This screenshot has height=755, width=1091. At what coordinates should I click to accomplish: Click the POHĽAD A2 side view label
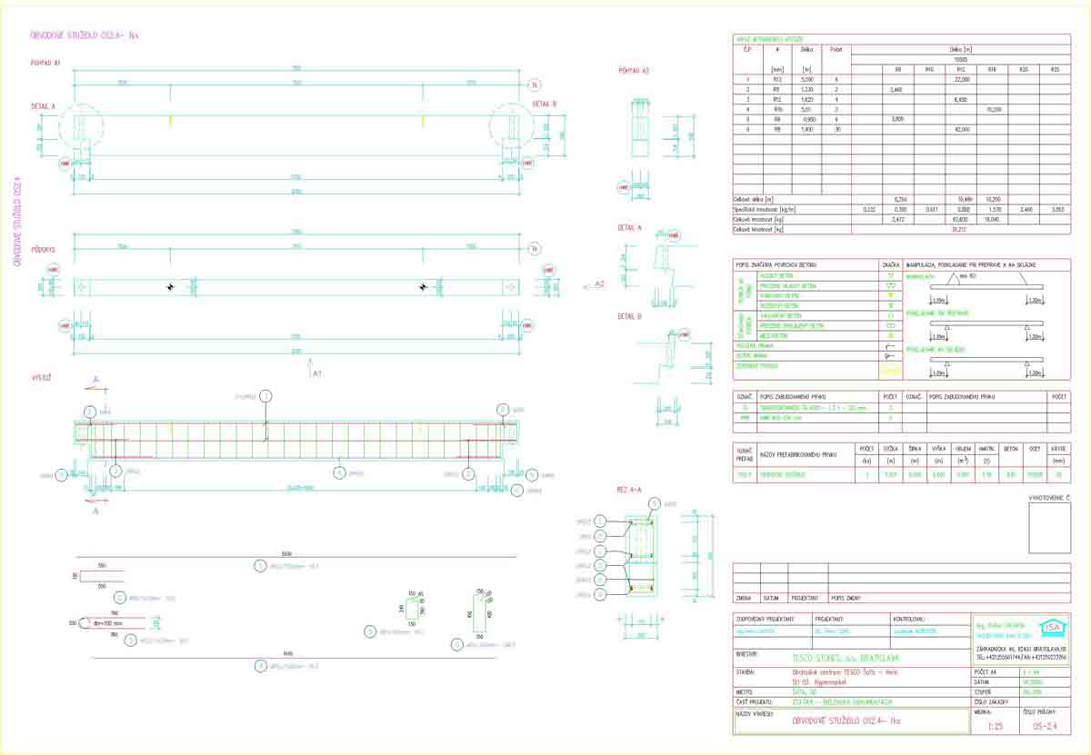tap(634, 70)
